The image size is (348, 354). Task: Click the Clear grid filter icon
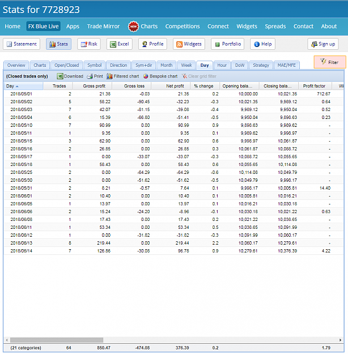[184, 76]
